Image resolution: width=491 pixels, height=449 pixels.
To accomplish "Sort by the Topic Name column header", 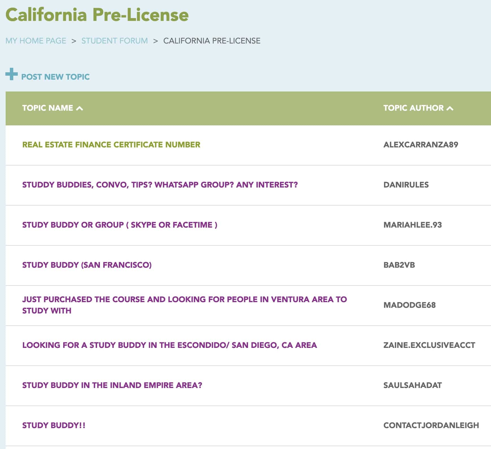I will (x=48, y=108).
